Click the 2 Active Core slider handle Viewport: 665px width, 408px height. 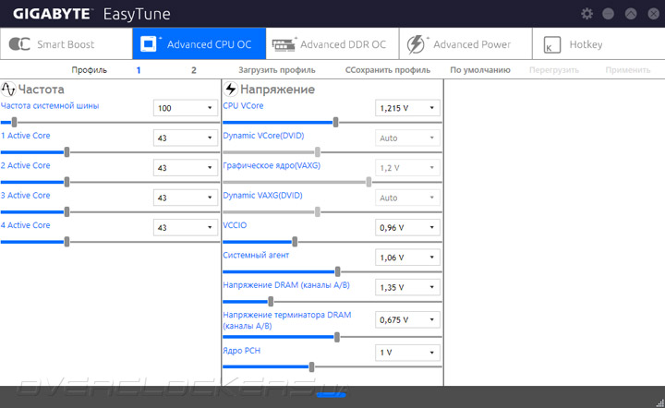pos(66,182)
